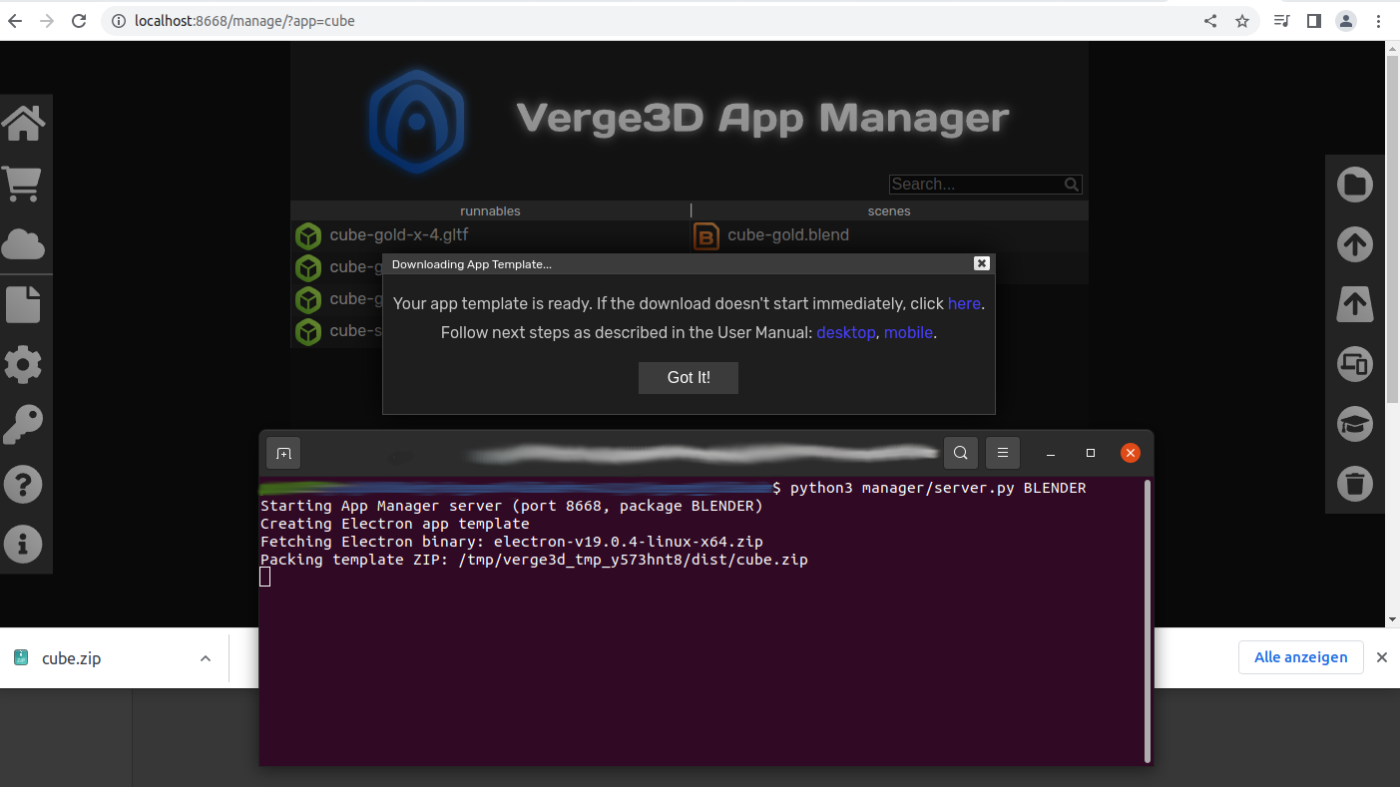Click the browser forward arrow
The height and width of the screenshot is (787, 1400).
pos(47,20)
